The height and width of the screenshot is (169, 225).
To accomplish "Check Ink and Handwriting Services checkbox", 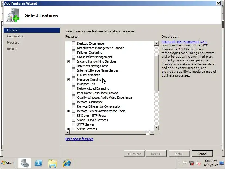I will 73,61.
